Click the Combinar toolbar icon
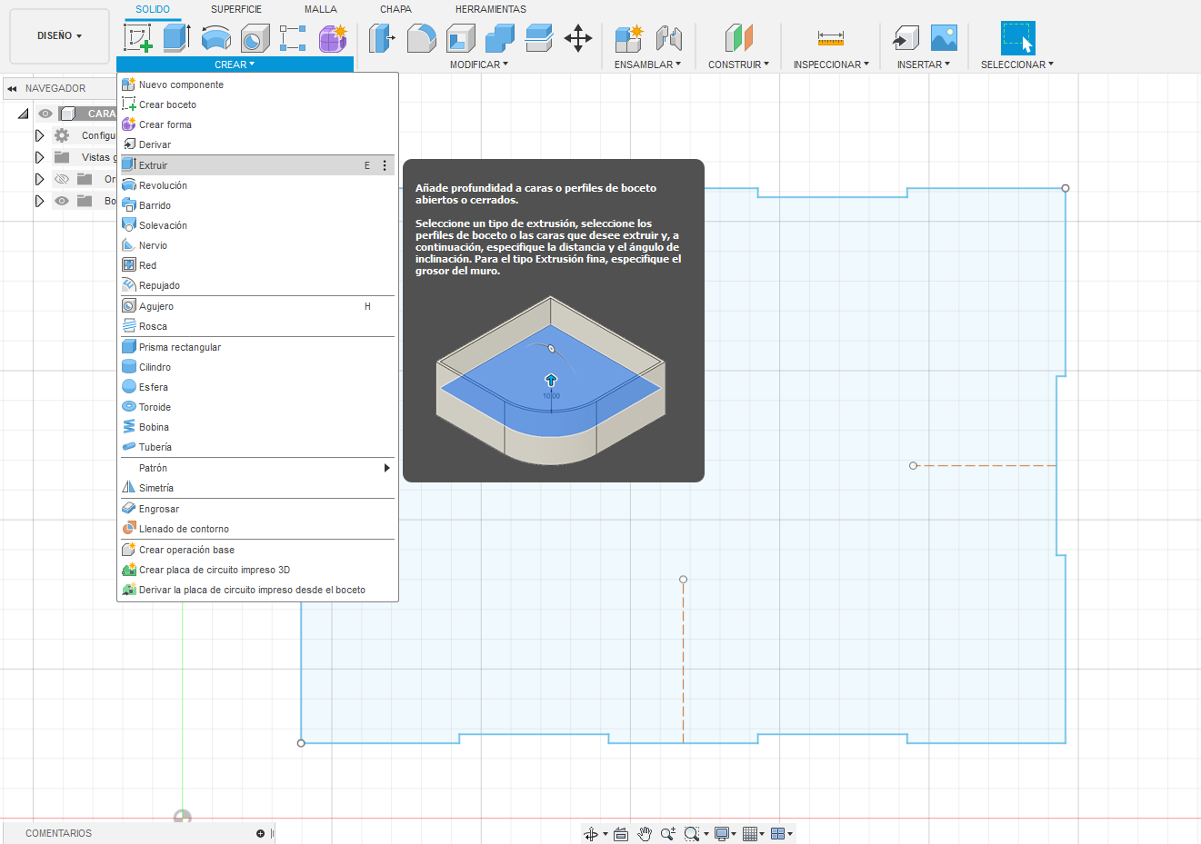Viewport: 1201px width, 844px height. [500, 38]
